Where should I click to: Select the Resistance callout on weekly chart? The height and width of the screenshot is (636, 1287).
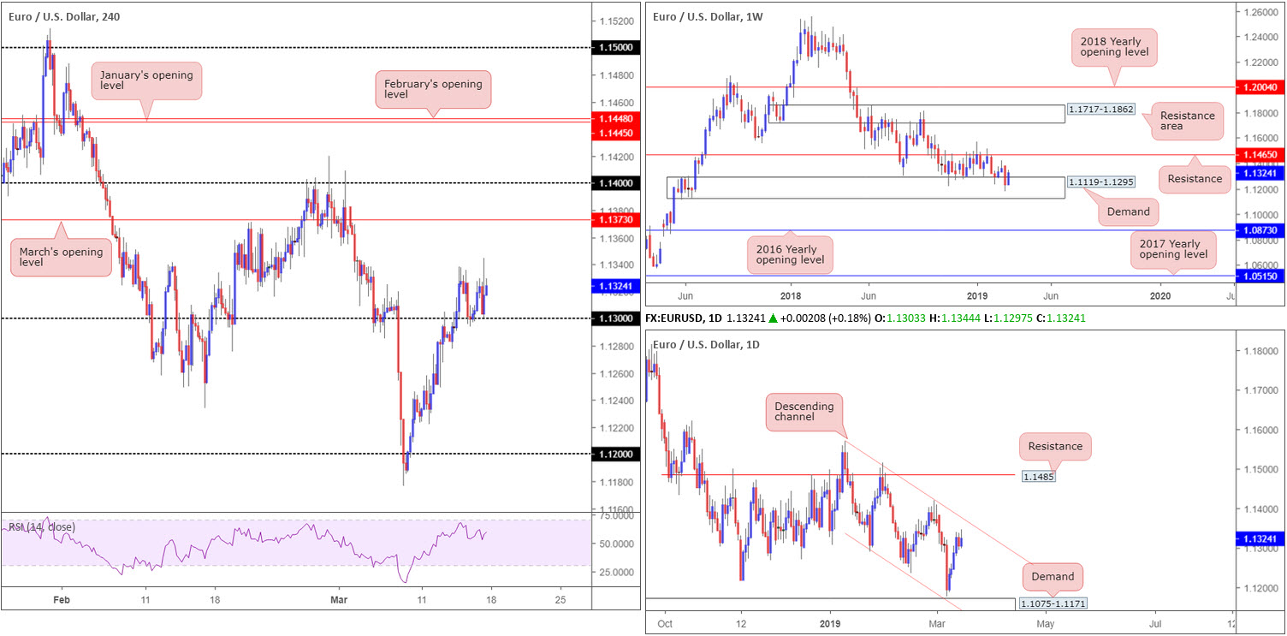pyautogui.click(x=1195, y=179)
